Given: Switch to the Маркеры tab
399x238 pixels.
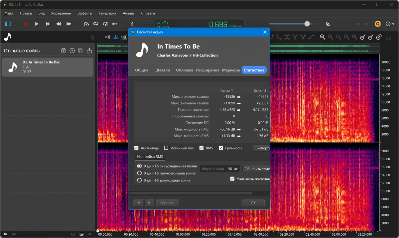Looking at the screenshot, I should point(231,70).
